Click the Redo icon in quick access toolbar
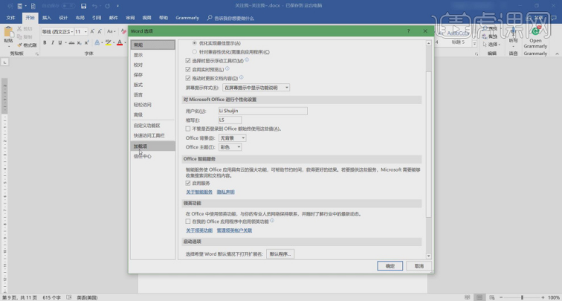This screenshot has width=562, height=301. pos(107,6)
